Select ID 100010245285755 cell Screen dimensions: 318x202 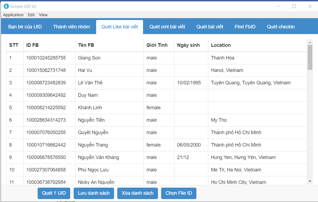[x=49, y=58]
